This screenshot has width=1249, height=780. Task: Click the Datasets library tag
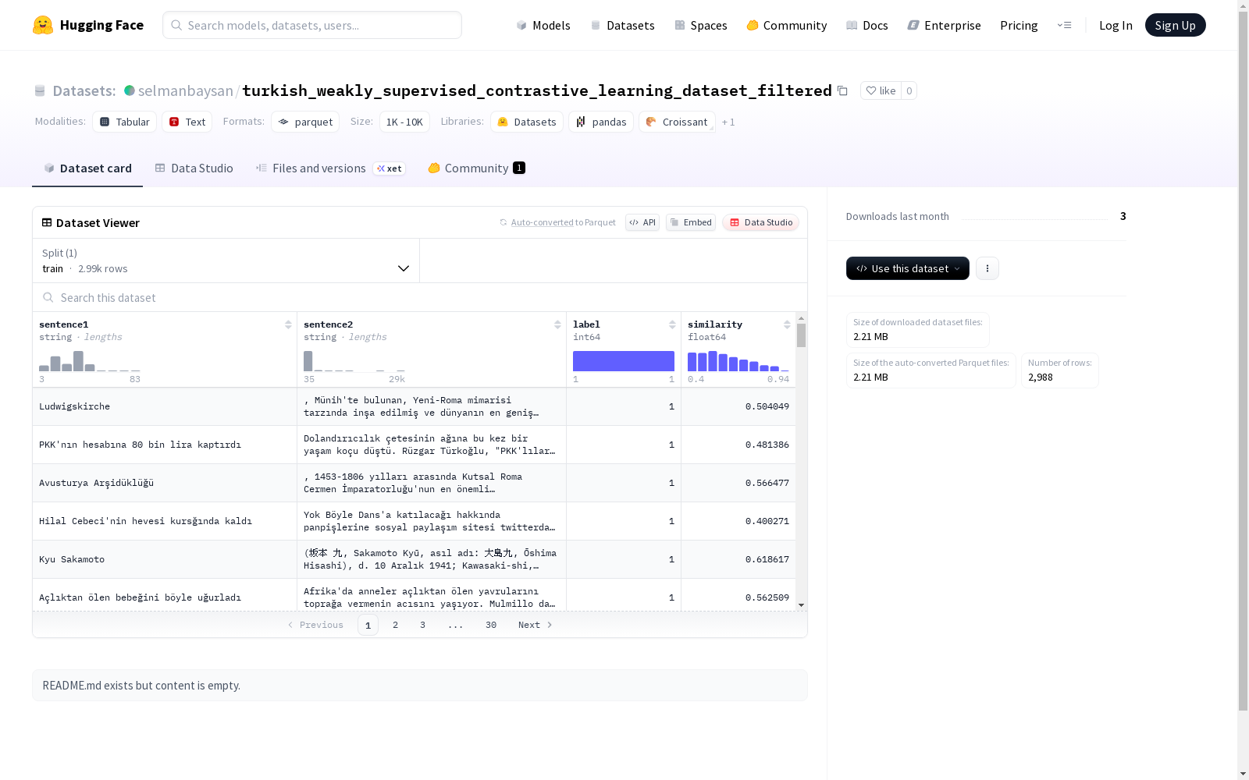pyautogui.click(x=527, y=122)
